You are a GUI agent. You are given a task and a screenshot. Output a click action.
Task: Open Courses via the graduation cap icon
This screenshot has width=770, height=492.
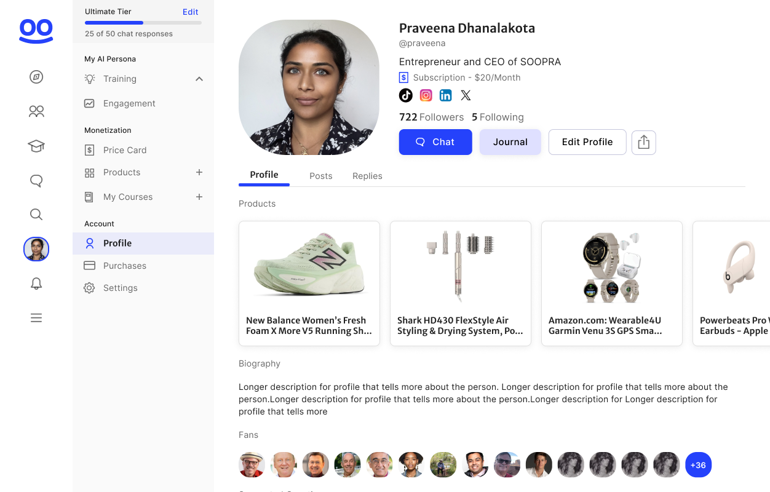click(x=36, y=146)
